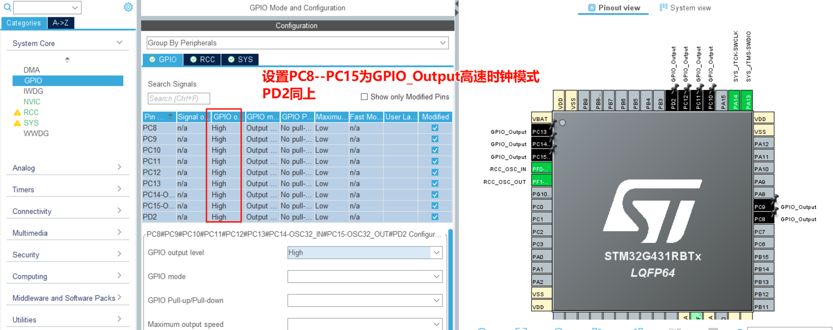This screenshot has width=833, height=330.
Task: Select pin PB15 on the chip
Action: pos(764,257)
